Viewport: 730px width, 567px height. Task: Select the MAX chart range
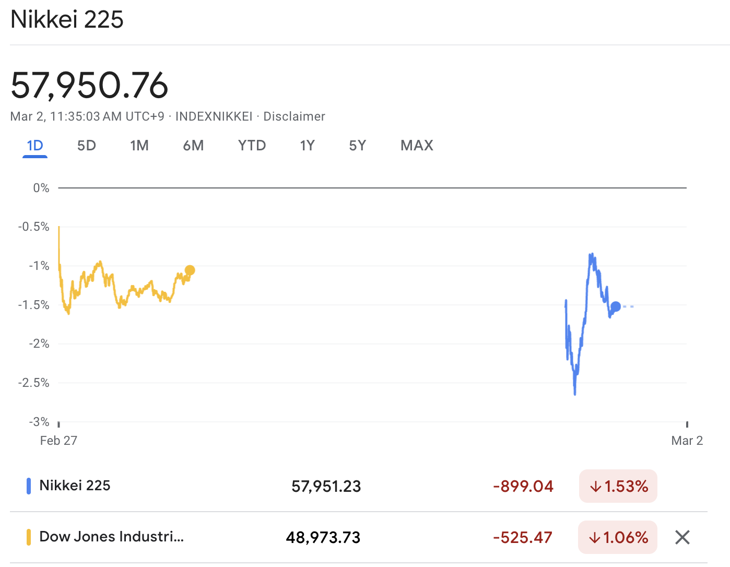tap(417, 146)
